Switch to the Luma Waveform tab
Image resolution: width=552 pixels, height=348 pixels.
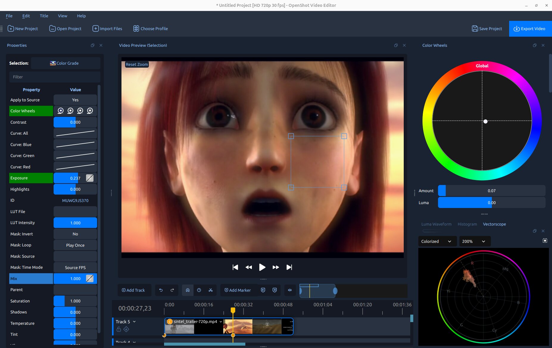pyautogui.click(x=436, y=224)
